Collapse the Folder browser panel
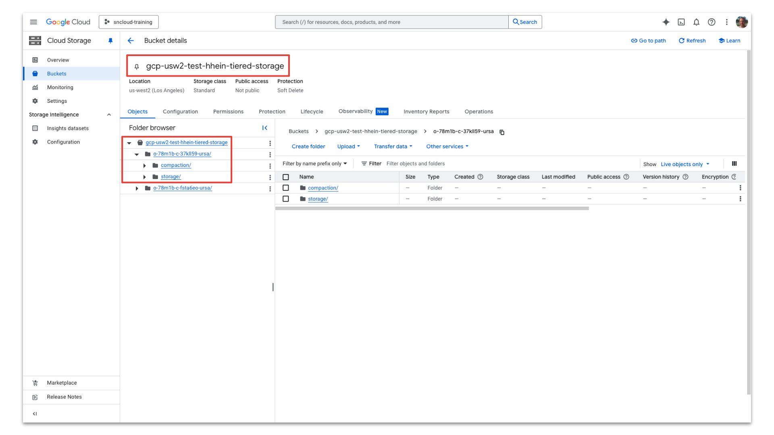 click(x=265, y=128)
